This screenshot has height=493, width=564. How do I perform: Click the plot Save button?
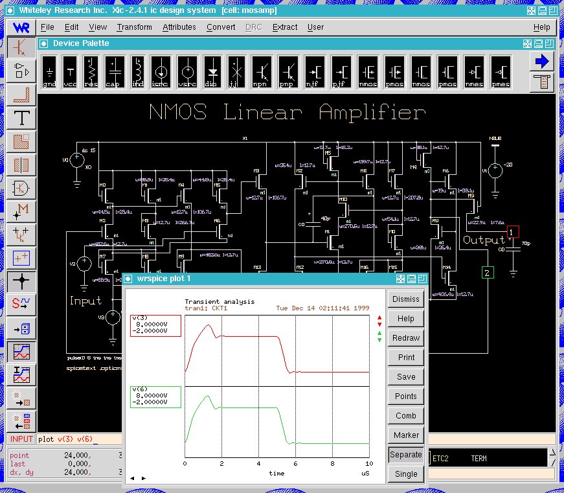[x=406, y=377]
